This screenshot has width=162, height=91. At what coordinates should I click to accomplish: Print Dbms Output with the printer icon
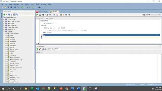(45, 49)
